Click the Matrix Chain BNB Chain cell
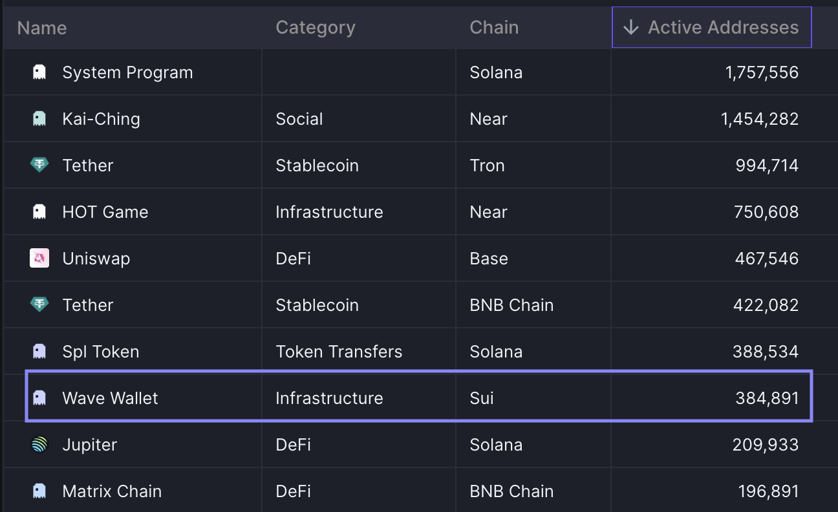This screenshot has height=512, width=838. [511, 491]
